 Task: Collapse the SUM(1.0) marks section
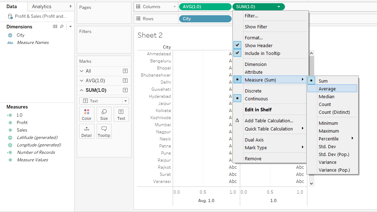[x=82, y=90]
